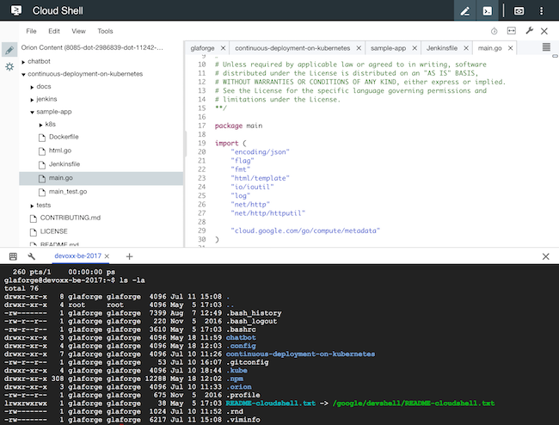Open terminal settings wrench icon

31,256
